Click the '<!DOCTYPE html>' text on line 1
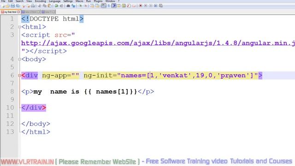Viewport: 295px width, 166px height. [x=52, y=19]
